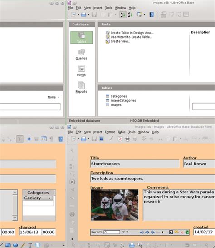Select Ellipse tool in bottom-left drawing toolbar

(x=15, y=245)
